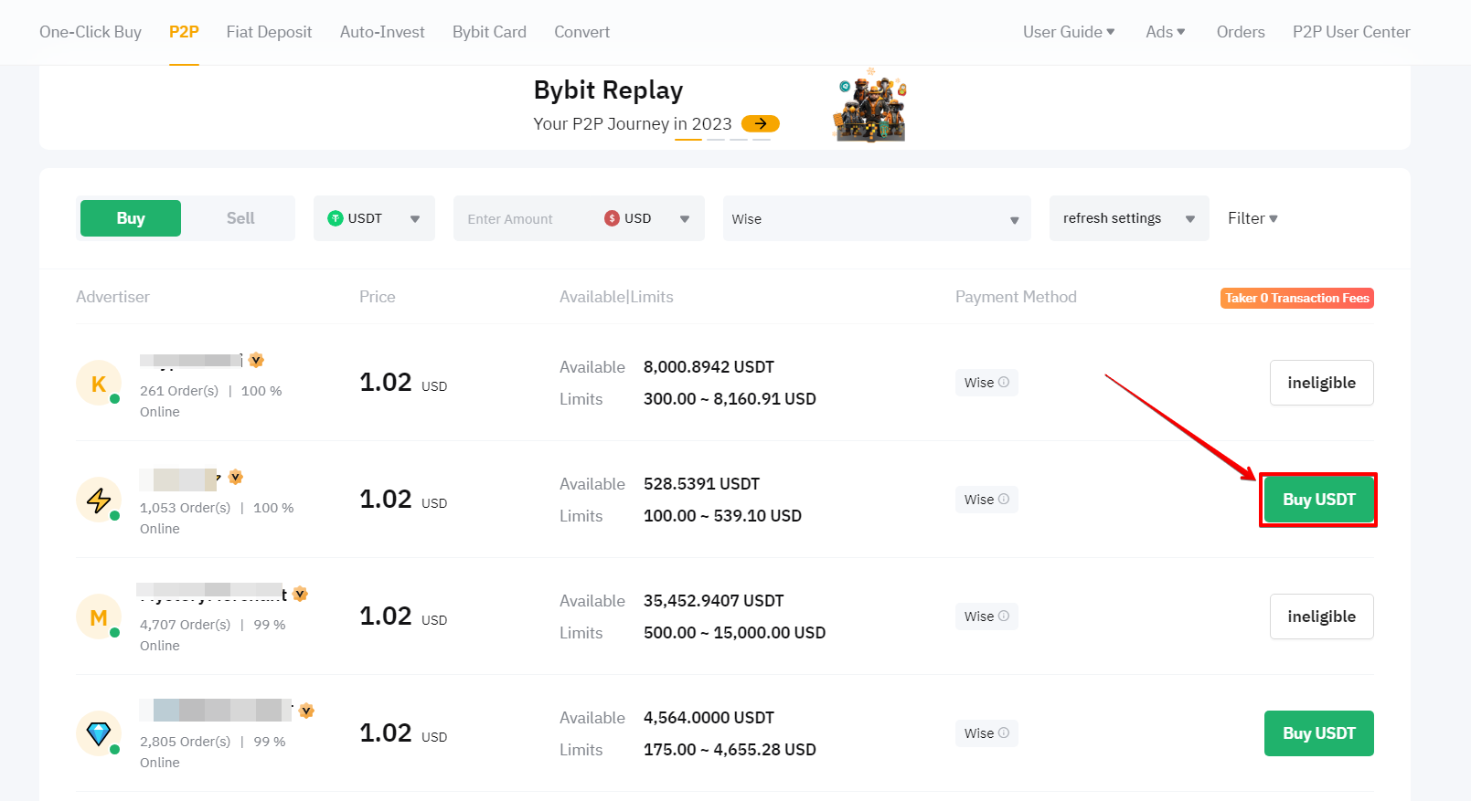Image resolution: width=1471 pixels, height=801 pixels.
Task: Click the Enter Amount input field
Action: point(525,218)
